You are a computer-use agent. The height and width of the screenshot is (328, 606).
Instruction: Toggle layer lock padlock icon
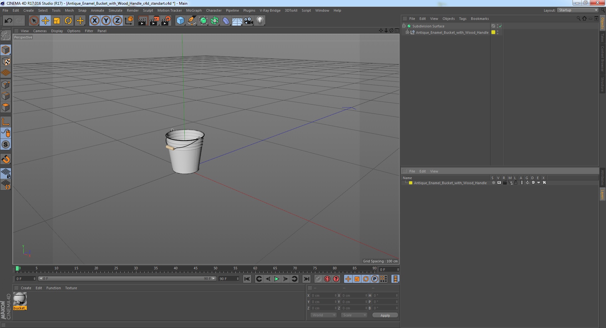pyautogui.click(x=516, y=183)
